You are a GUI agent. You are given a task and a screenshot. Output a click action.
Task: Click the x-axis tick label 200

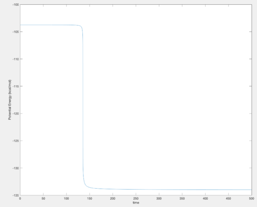pyautogui.click(x=113, y=199)
